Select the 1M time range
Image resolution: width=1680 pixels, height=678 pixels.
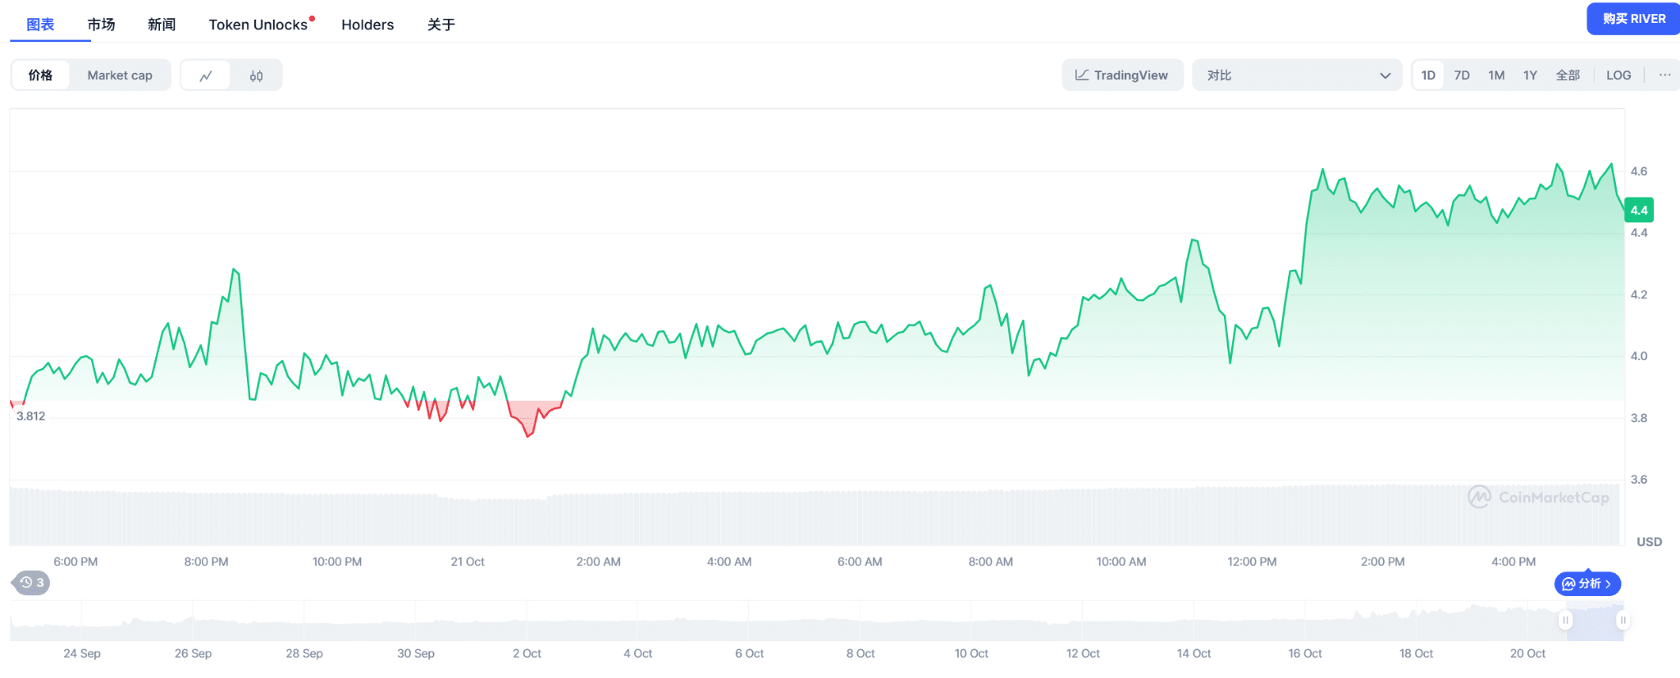pos(1496,75)
